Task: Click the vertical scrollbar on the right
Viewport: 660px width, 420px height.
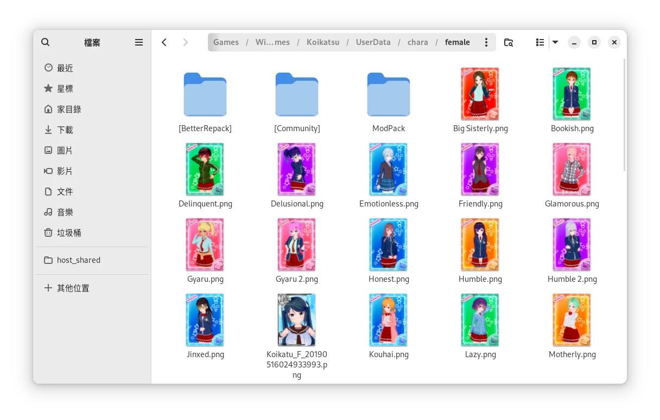Action: tap(625, 114)
